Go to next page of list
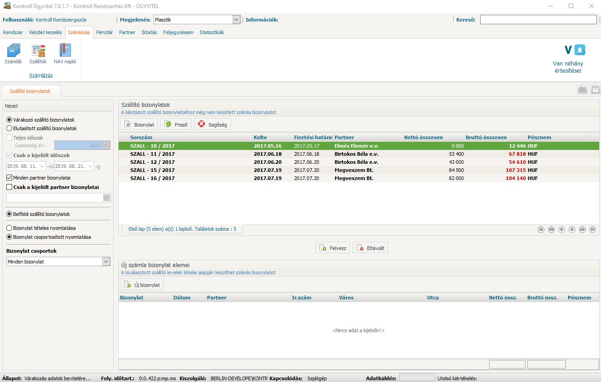Screen dimensions: 601x382 [572, 229]
